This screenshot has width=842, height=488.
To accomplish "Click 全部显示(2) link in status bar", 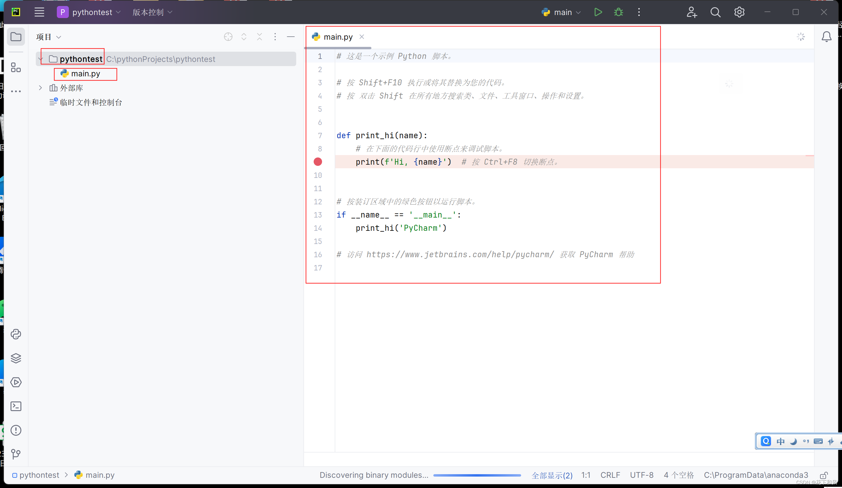I will 552,475.
